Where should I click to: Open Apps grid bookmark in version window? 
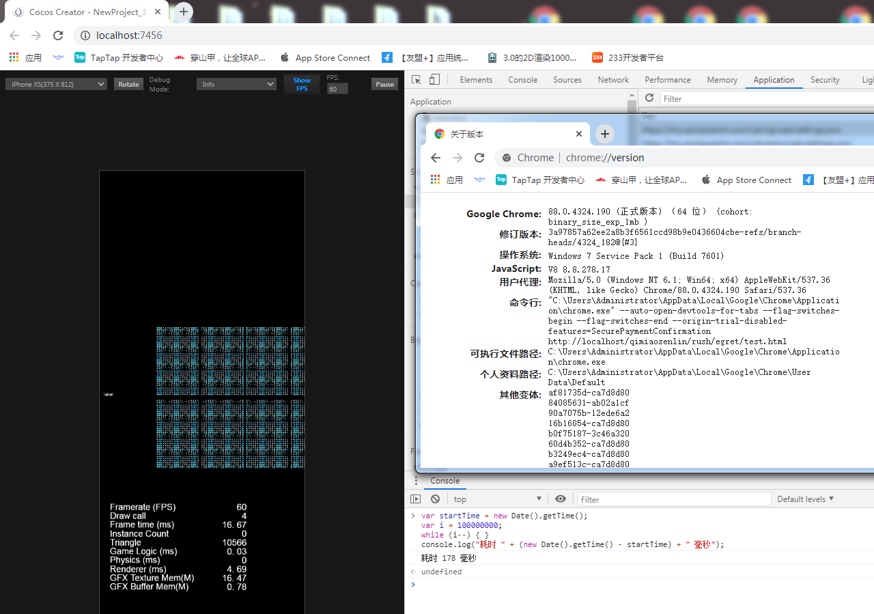point(447,180)
